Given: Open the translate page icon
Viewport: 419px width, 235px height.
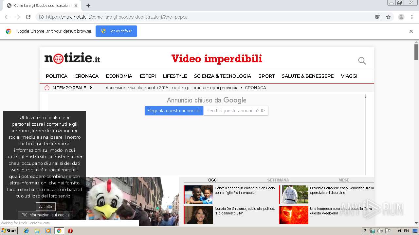Looking at the screenshot, I should pyautogui.click(x=377, y=17).
